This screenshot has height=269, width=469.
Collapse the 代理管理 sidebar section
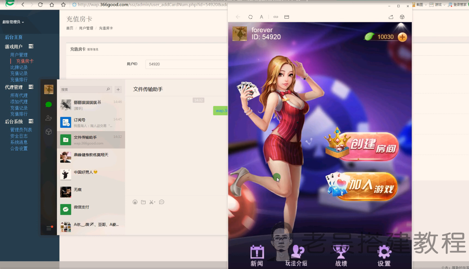31,87
